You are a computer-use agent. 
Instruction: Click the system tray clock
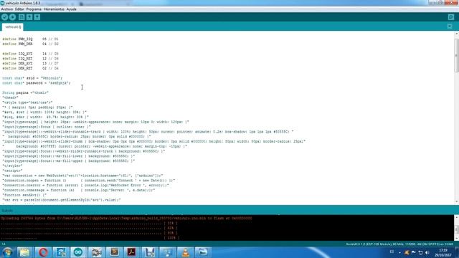coord(443,253)
